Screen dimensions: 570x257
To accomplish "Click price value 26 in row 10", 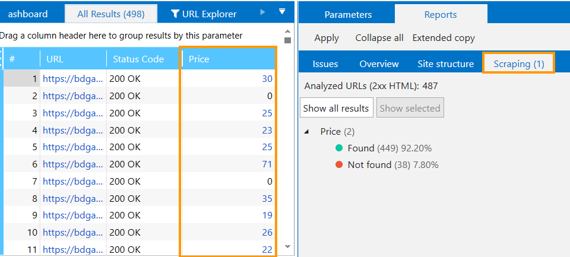I will pos(267,232).
